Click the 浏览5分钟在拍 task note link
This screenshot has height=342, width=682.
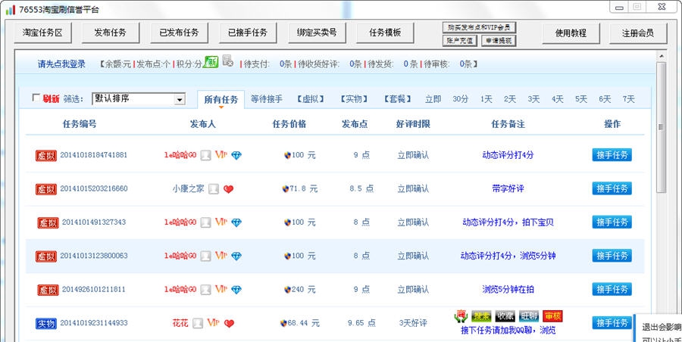[508, 290]
